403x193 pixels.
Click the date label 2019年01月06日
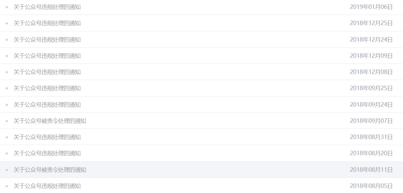pyautogui.click(x=371, y=7)
